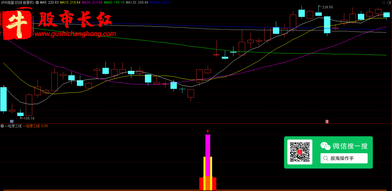This screenshot has height=191, width=392.
Task: Click the green MA60: 195.10 label
Action: click(x=114, y=2)
